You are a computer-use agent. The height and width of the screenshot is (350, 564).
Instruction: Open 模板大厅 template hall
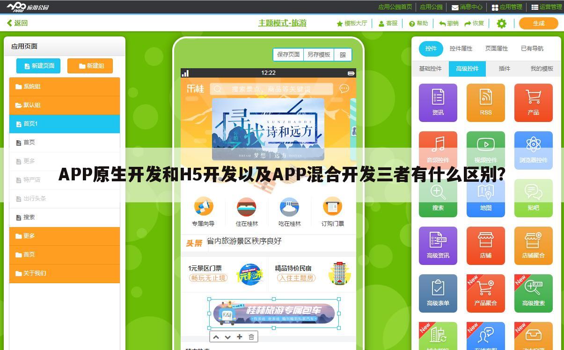352,23
